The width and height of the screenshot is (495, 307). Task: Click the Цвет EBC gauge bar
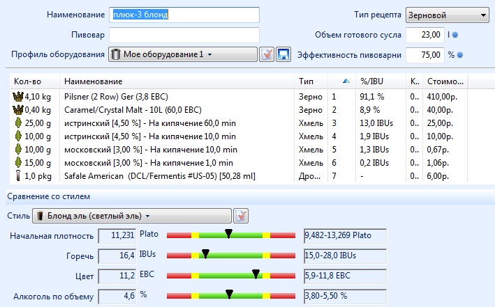230,276
